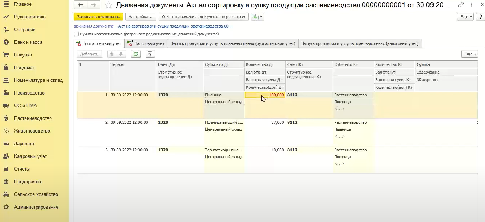
Task: Click the back navigation arrow
Action: [x=80, y=5]
